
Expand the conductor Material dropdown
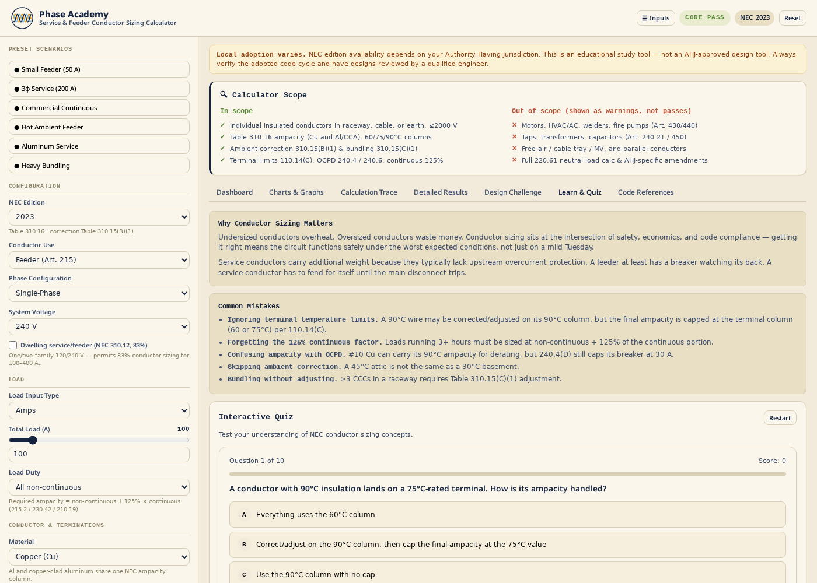(99, 556)
